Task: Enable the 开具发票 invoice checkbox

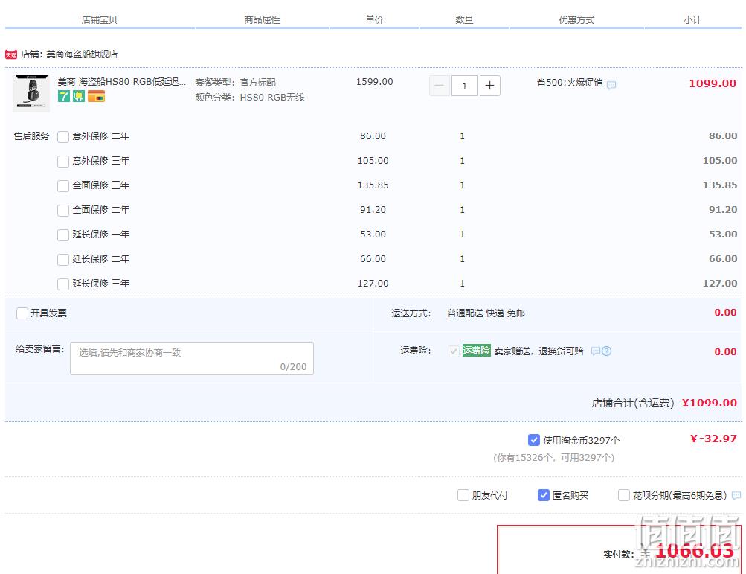Action: 22,313
